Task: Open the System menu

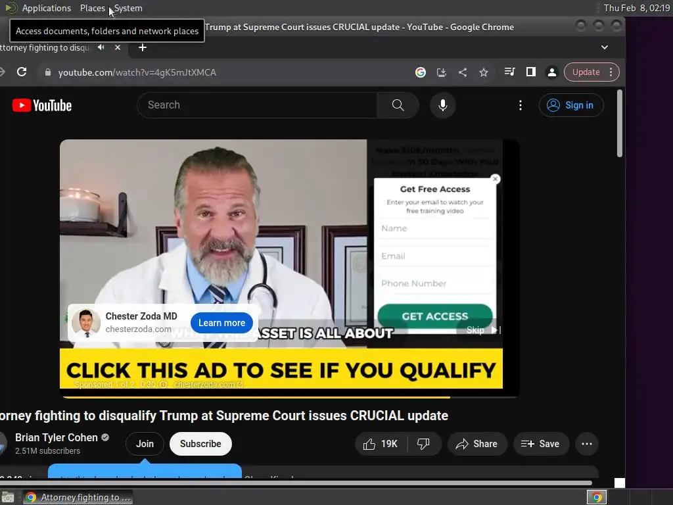Action: (x=128, y=8)
